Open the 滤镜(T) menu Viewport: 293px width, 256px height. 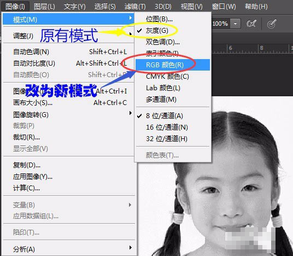tap(135, 7)
